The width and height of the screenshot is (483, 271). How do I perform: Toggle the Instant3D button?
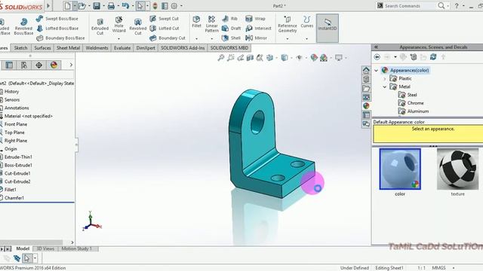pos(328,28)
